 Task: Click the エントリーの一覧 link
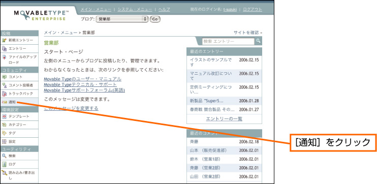point(224,119)
